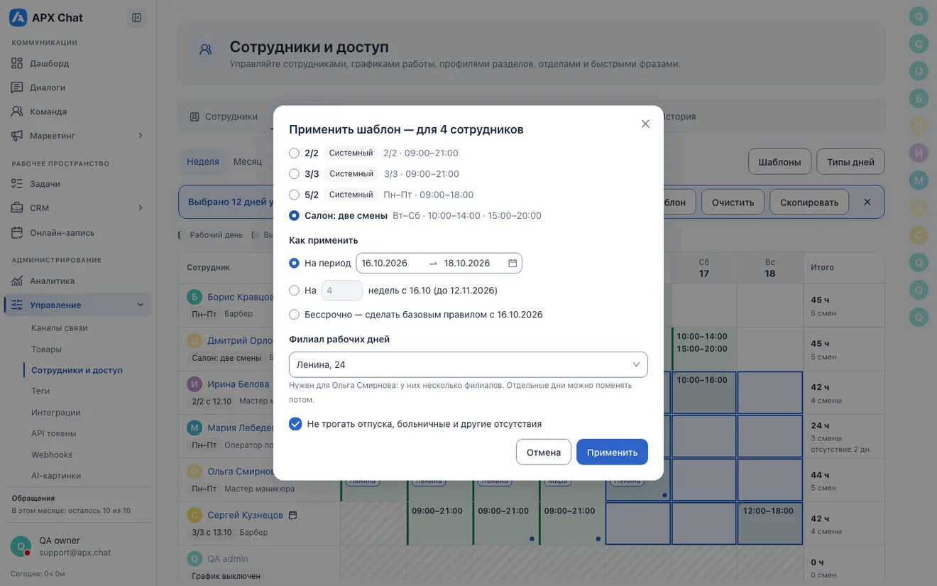937x586 pixels.
Task: Select the 3/3 template radio
Action: [294, 174]
